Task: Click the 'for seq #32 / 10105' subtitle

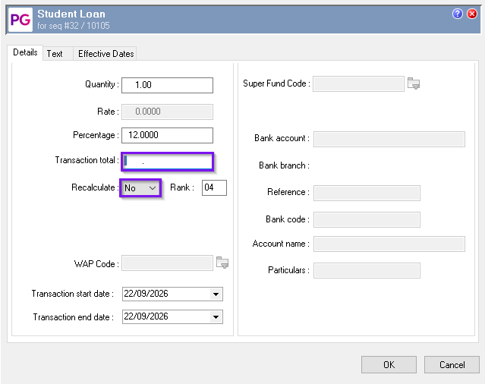Action: (74, 25)
